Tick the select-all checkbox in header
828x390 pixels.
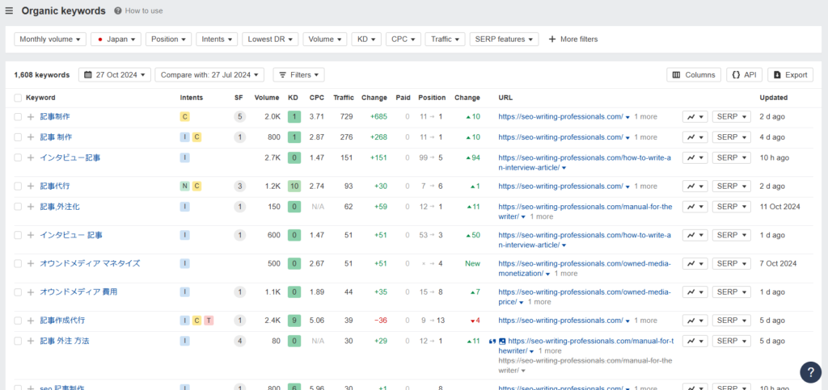18,98
